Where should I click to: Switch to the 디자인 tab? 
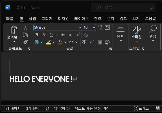pos(63,19)
